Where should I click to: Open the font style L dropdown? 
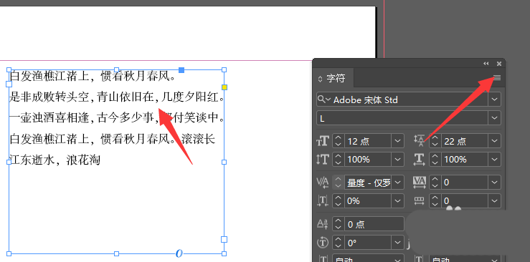click(495, 118)
